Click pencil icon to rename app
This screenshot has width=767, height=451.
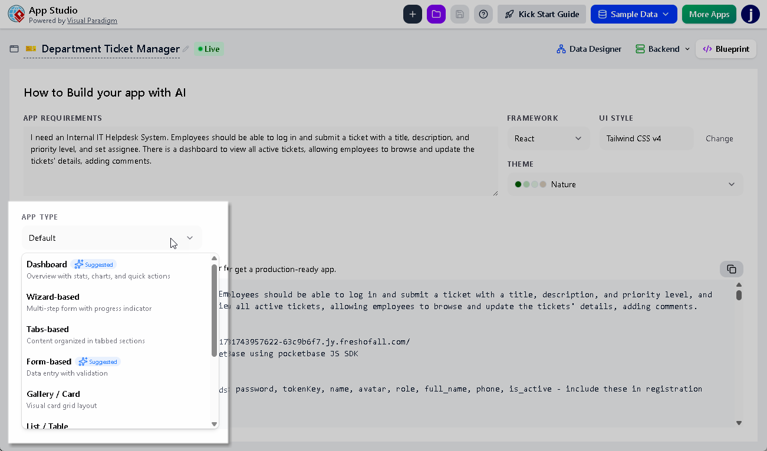point(186,49)
